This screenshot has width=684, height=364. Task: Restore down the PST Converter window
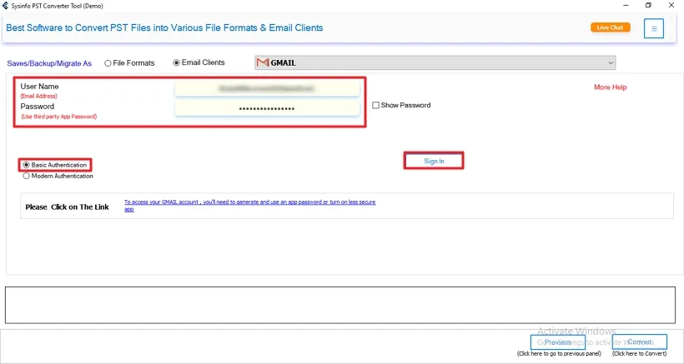tap(649, 6)
